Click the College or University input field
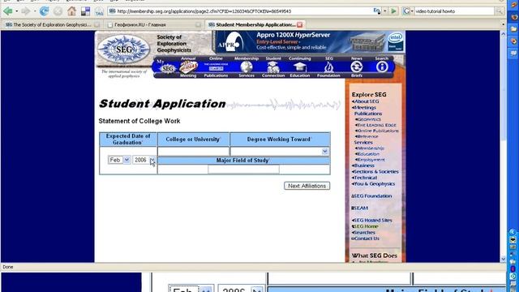This screenshot has width=519, height=292. coord(193,152)
